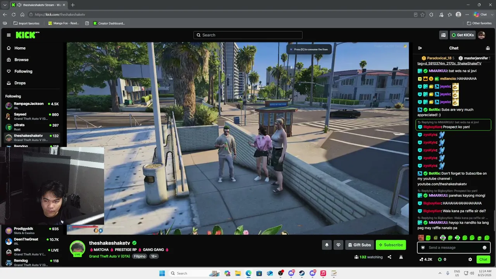Select the theshakeshaketv Stream browser tab

tap(38, 5)
